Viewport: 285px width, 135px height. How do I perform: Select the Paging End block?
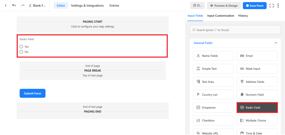(92, 111)
